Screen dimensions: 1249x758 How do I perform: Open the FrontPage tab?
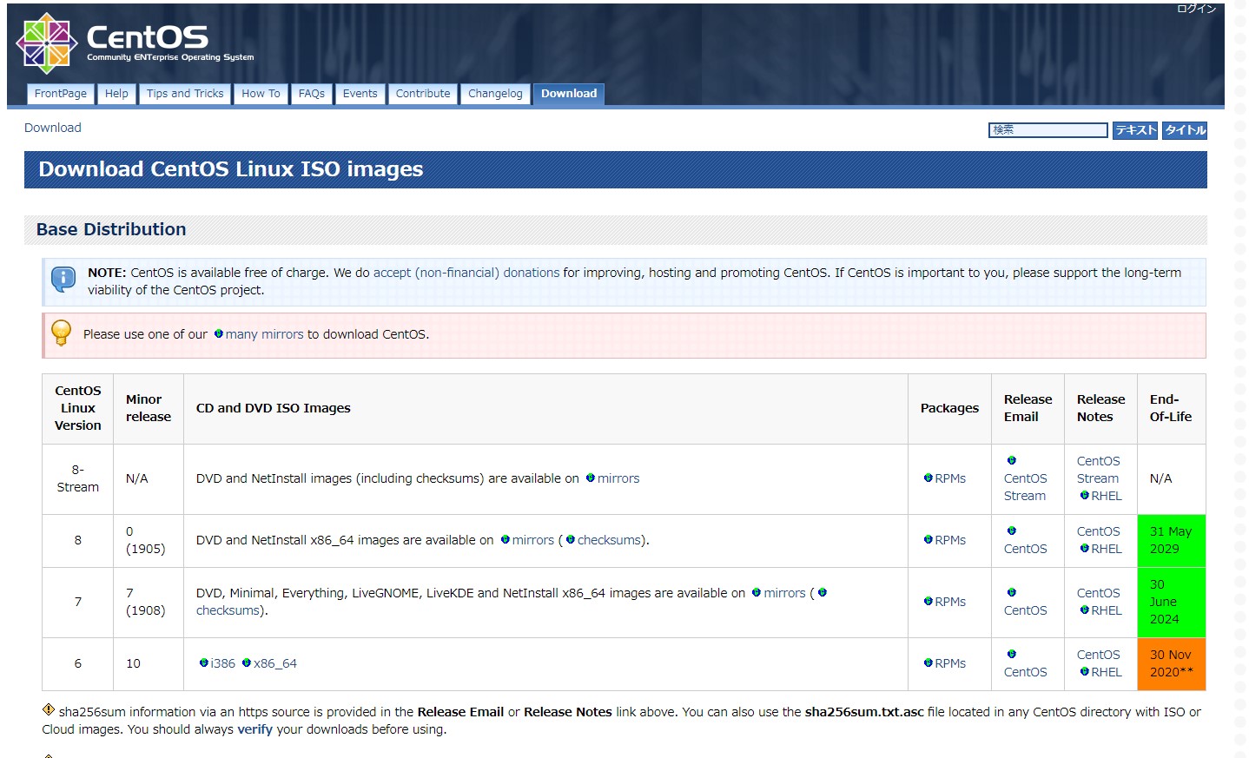(61, 94)
